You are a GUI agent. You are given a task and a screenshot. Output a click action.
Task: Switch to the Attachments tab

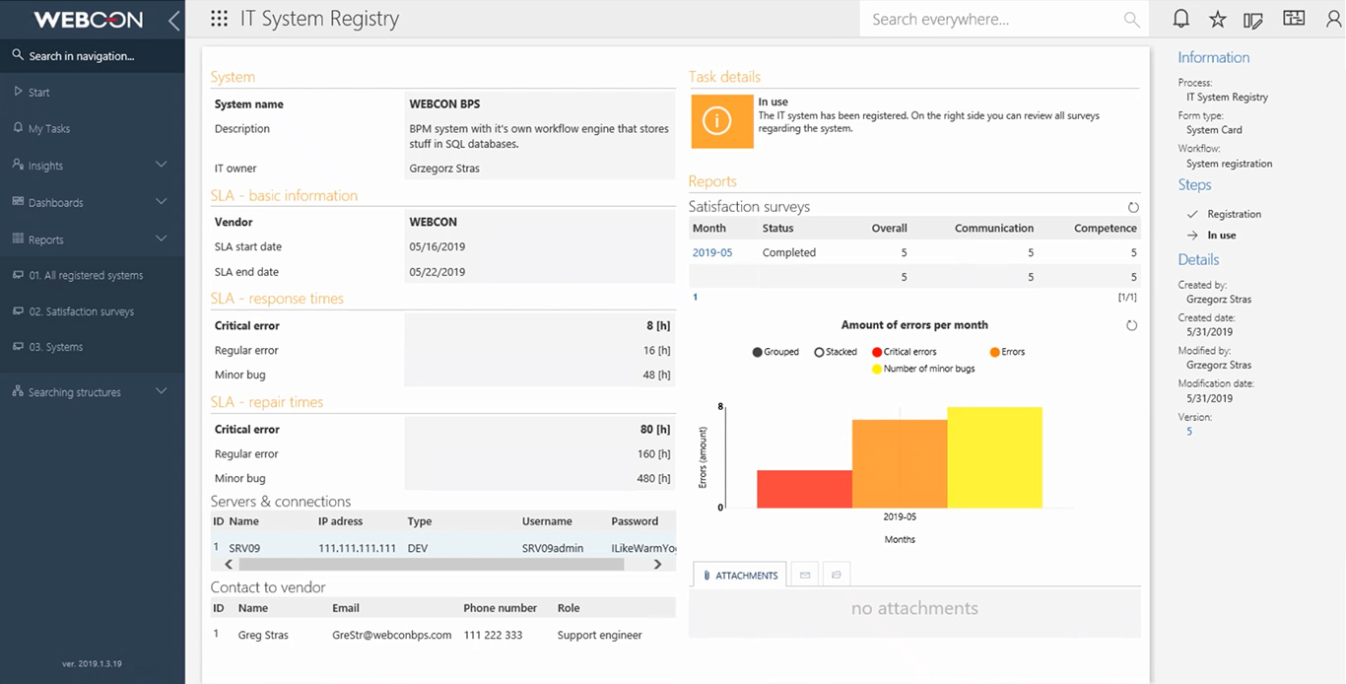(739, 575)
